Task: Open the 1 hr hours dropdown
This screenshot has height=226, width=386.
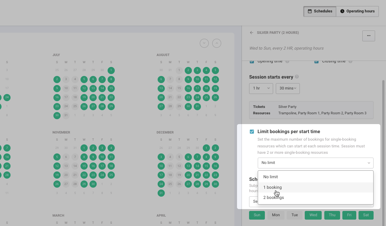Action: [x=261, y=88]
